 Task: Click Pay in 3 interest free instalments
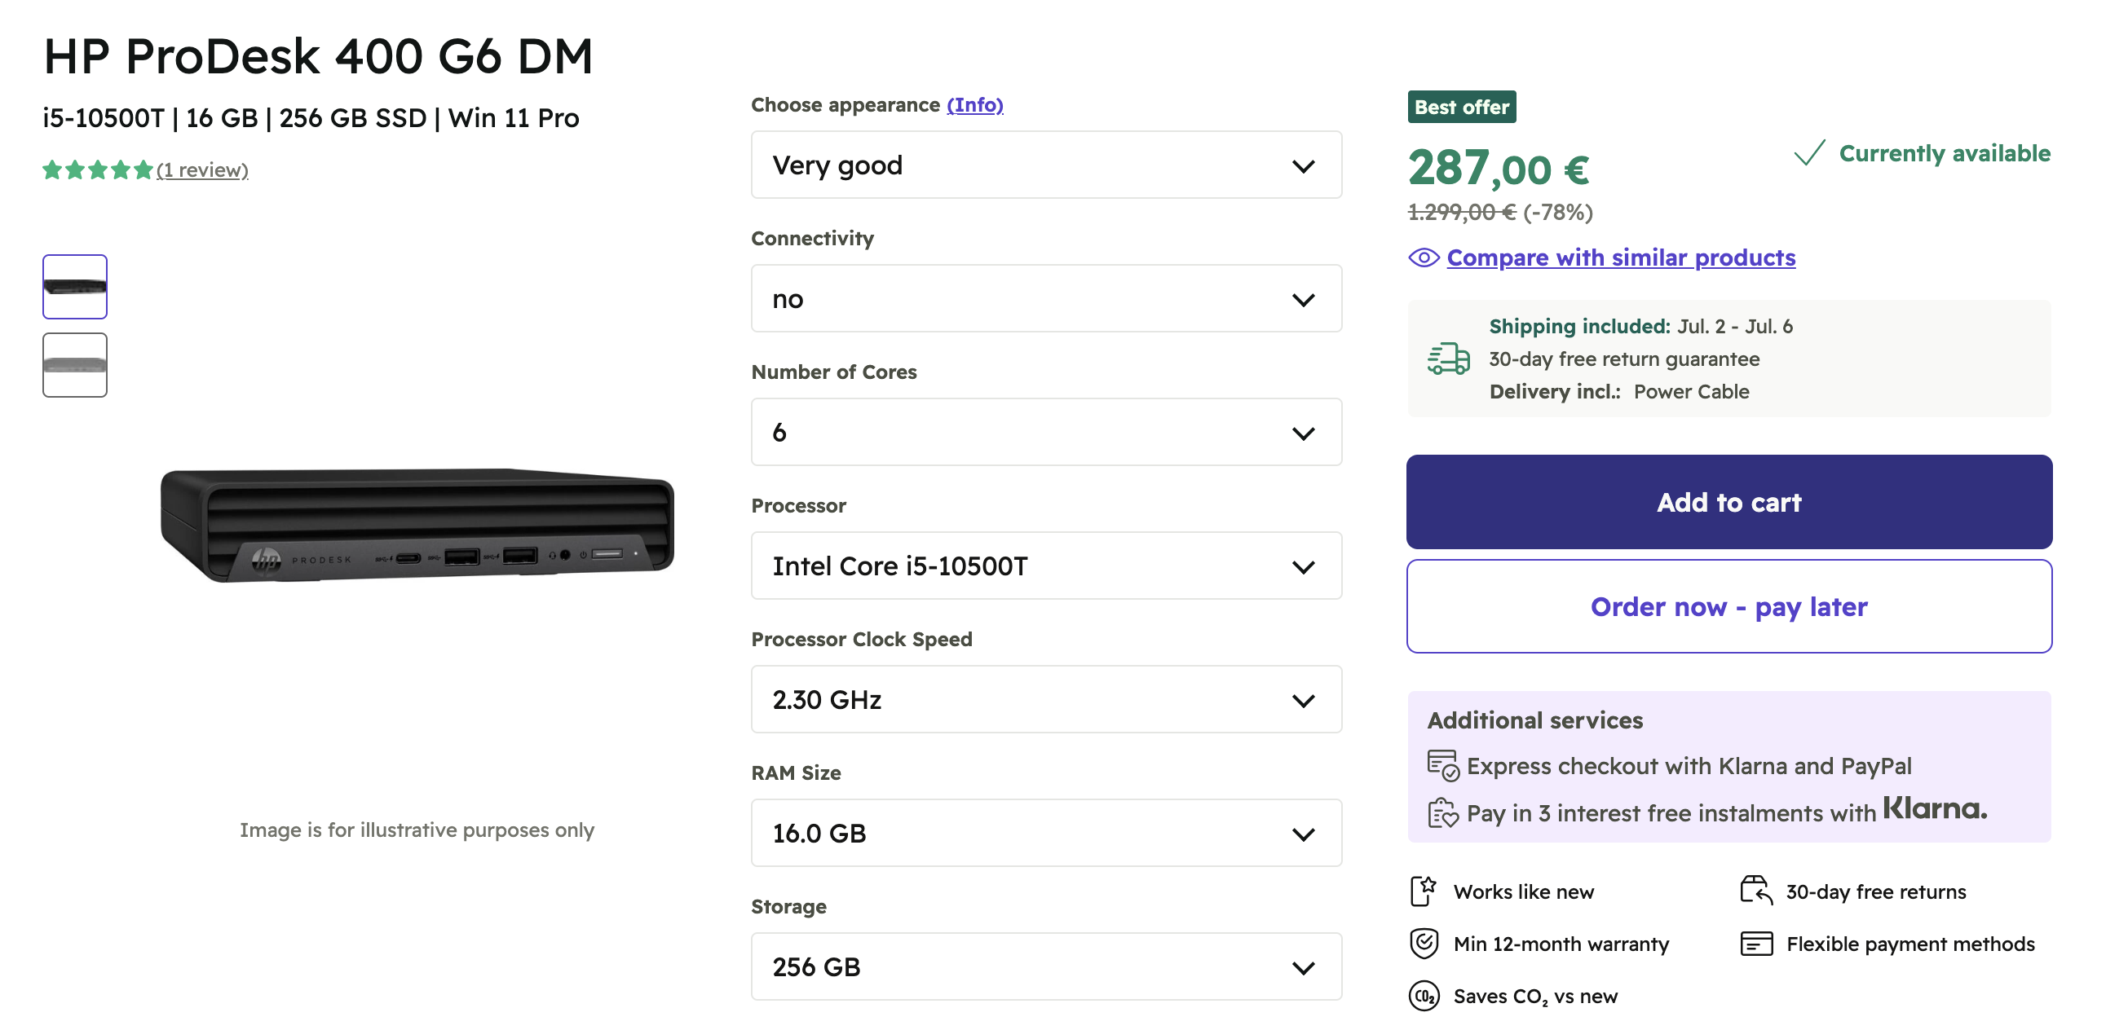point(1671,813)
